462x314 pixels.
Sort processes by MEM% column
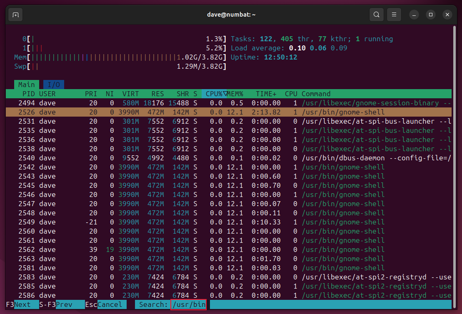click(x=235, y=94)
